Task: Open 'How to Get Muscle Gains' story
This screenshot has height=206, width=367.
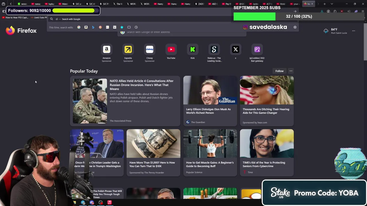Action: 210,152
